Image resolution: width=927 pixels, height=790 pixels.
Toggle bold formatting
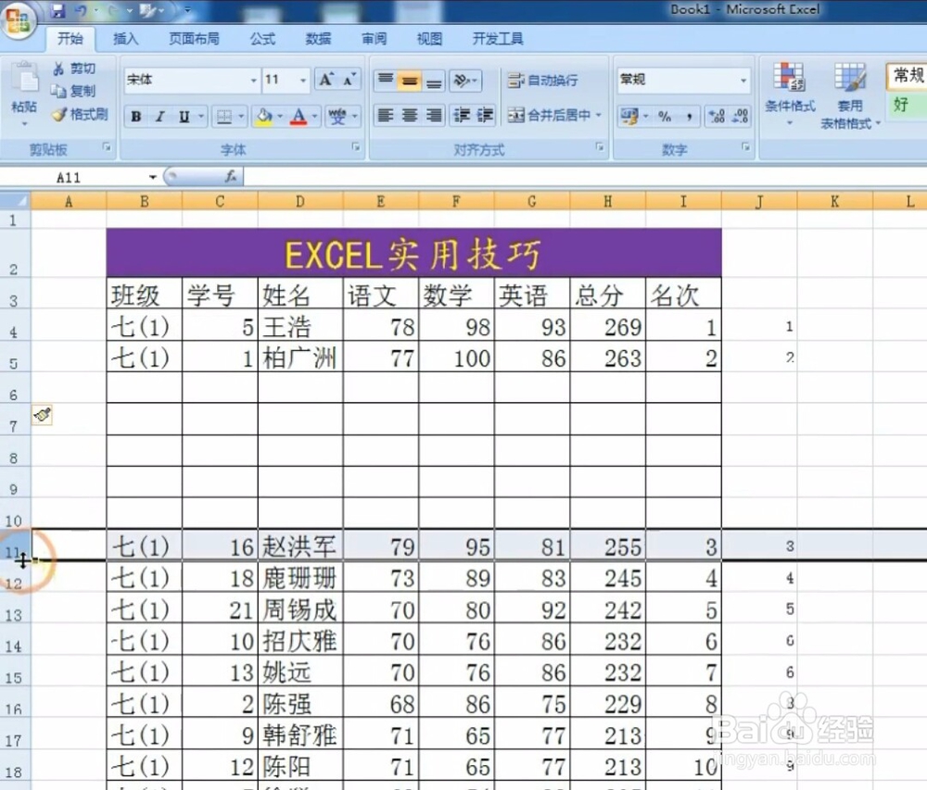[135, 115]
